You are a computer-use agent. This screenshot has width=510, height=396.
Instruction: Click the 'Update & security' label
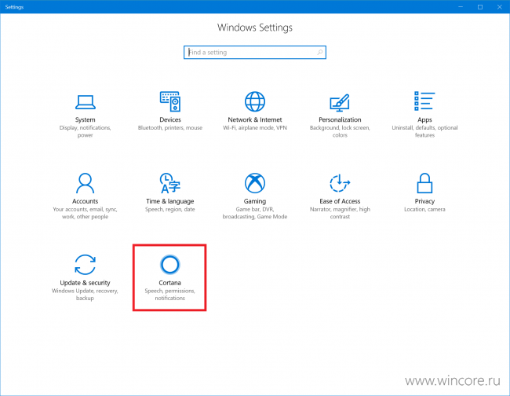(x=85, y=283)
